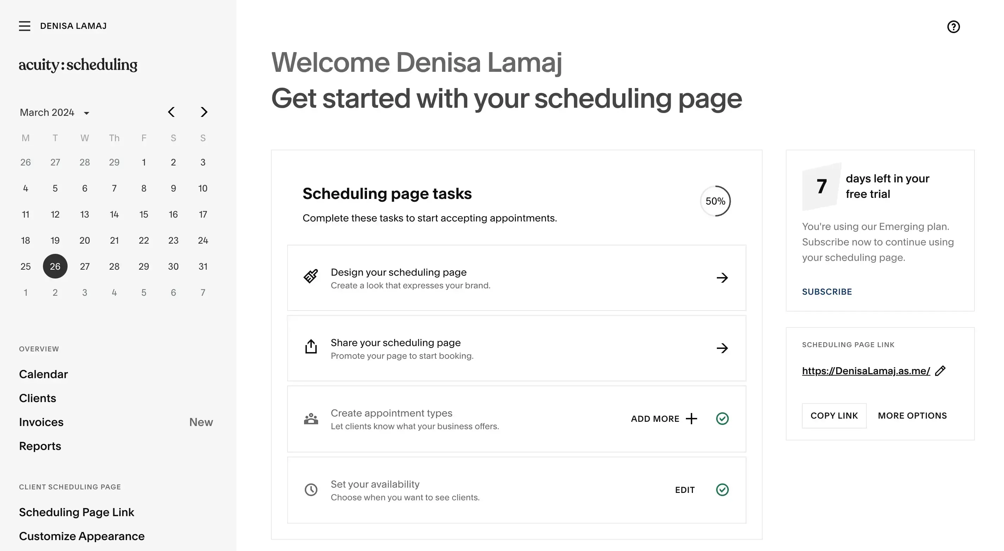Image resolution: width=1004 pixels, height=551 pixels.
Task: Select March 26 on the calendar
Action: click(55, 266)
